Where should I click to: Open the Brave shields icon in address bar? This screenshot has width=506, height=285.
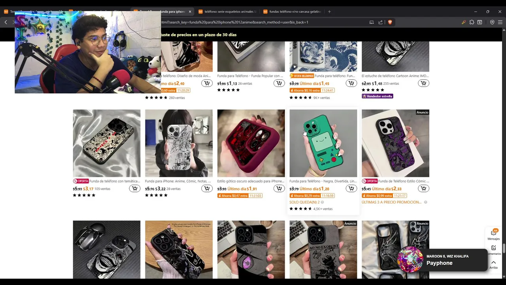390,22
